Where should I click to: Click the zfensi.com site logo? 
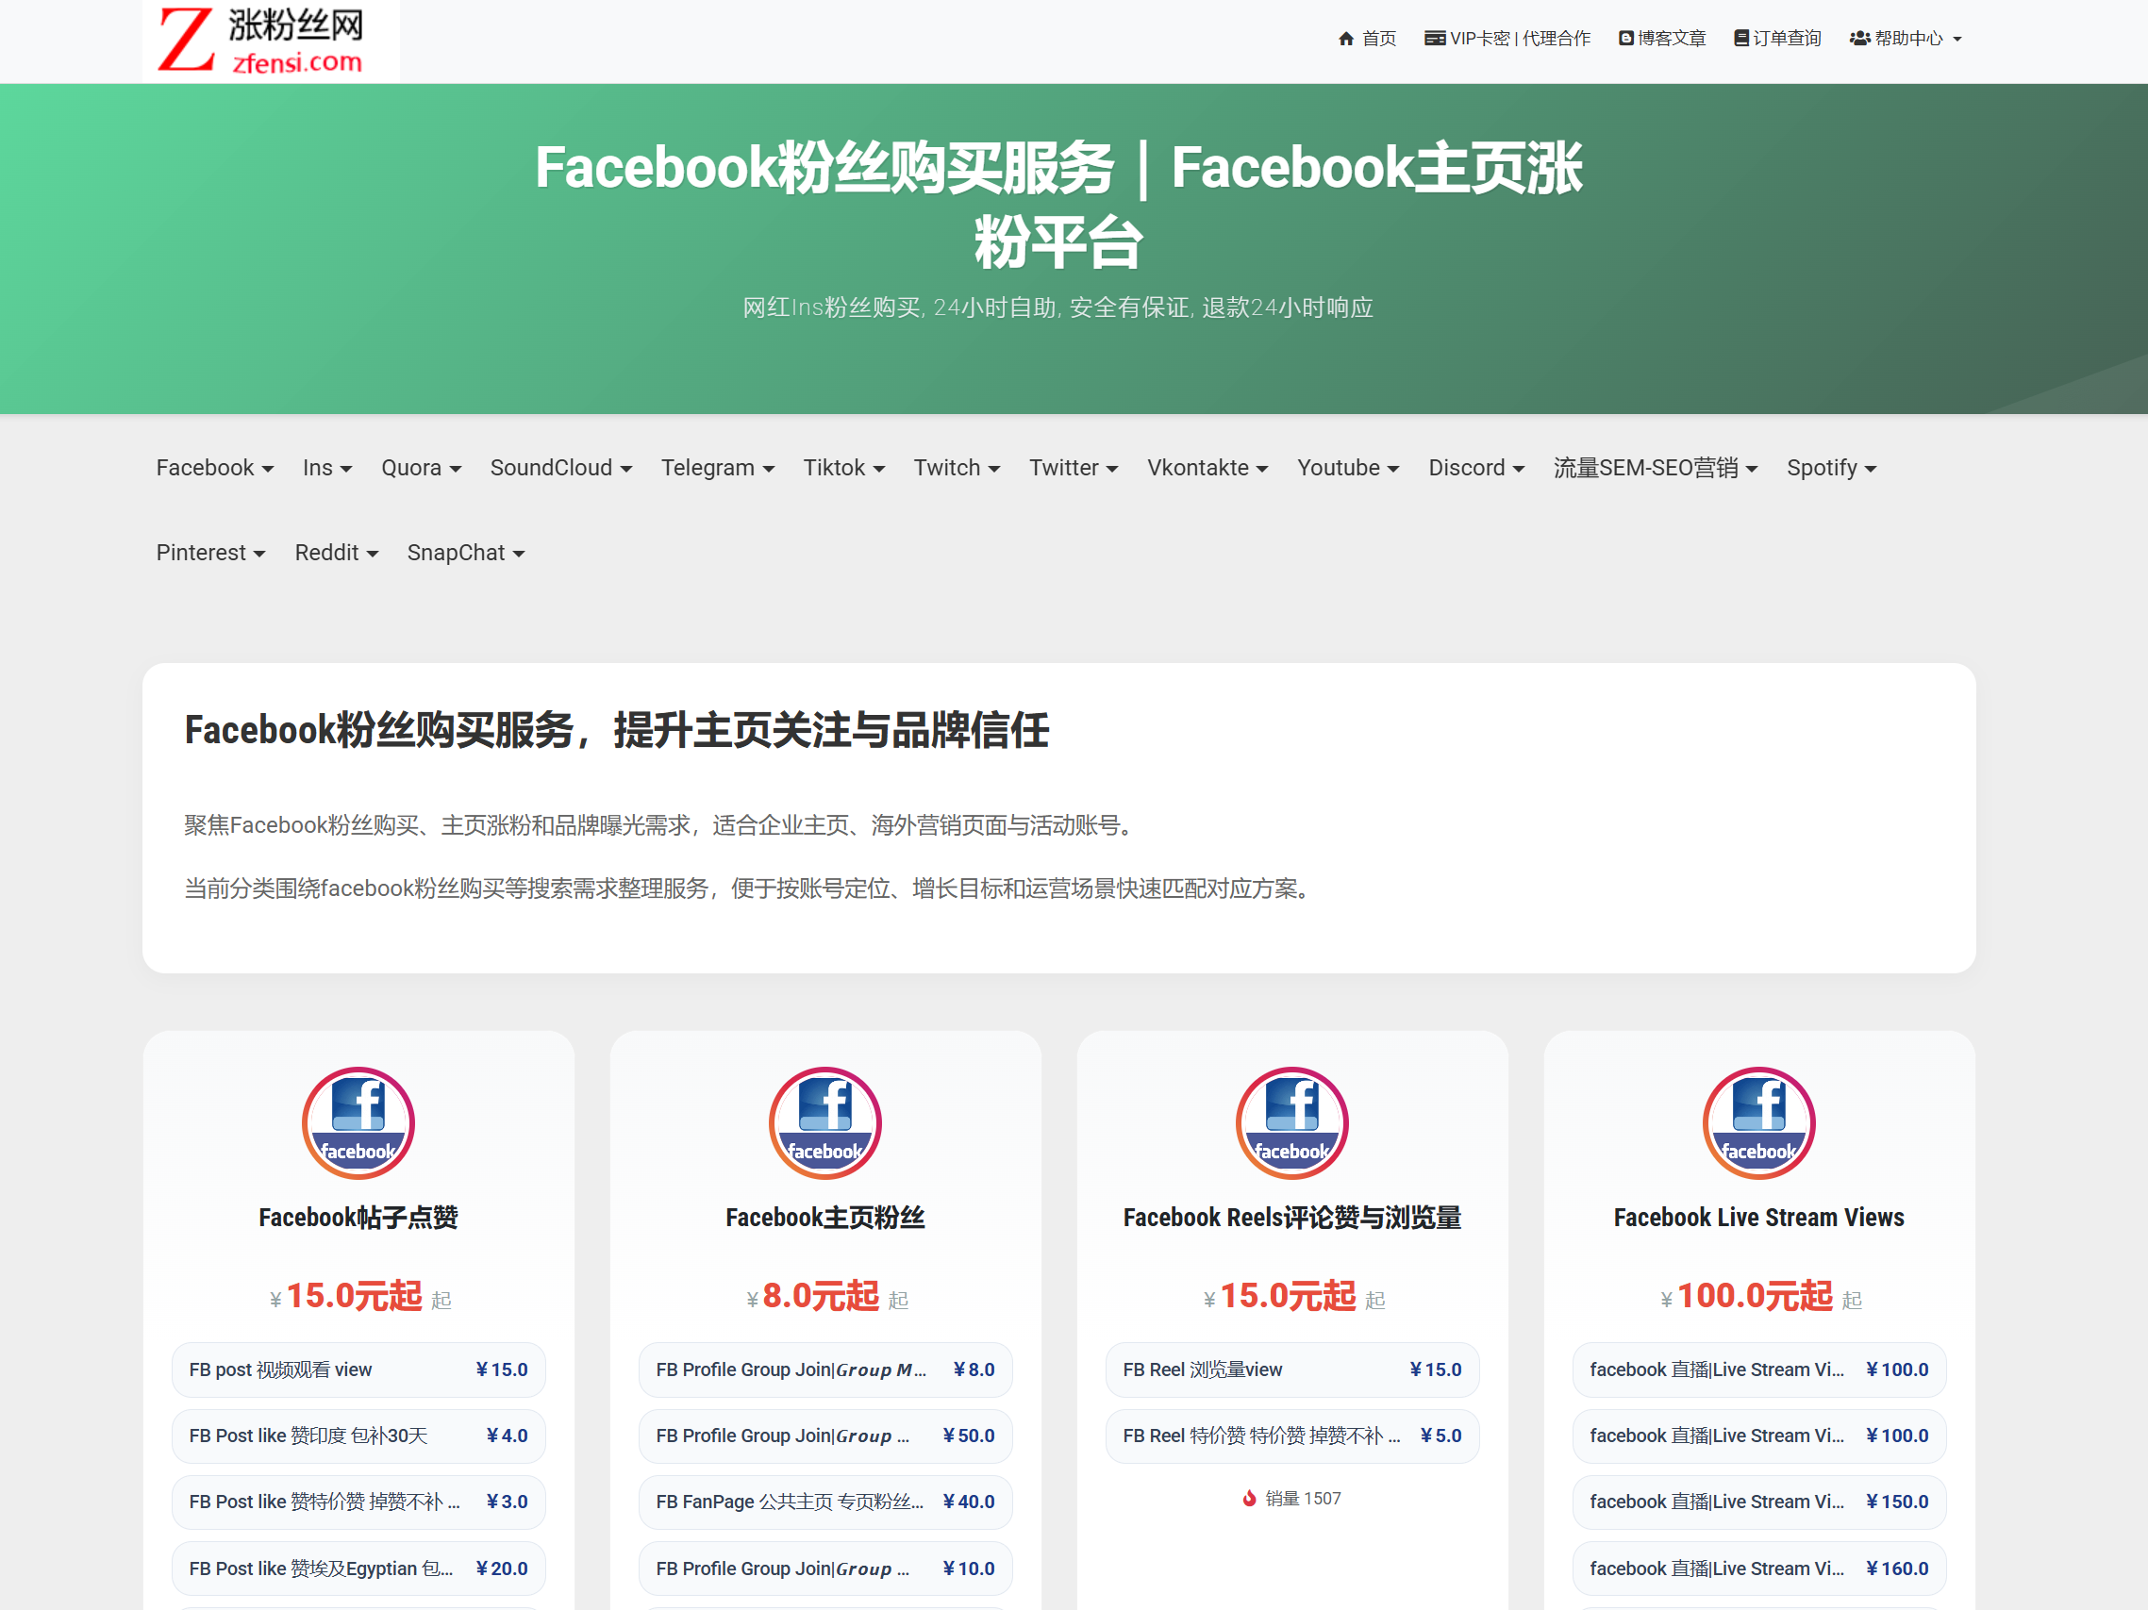pyautogui.click(x=270, y=41)
